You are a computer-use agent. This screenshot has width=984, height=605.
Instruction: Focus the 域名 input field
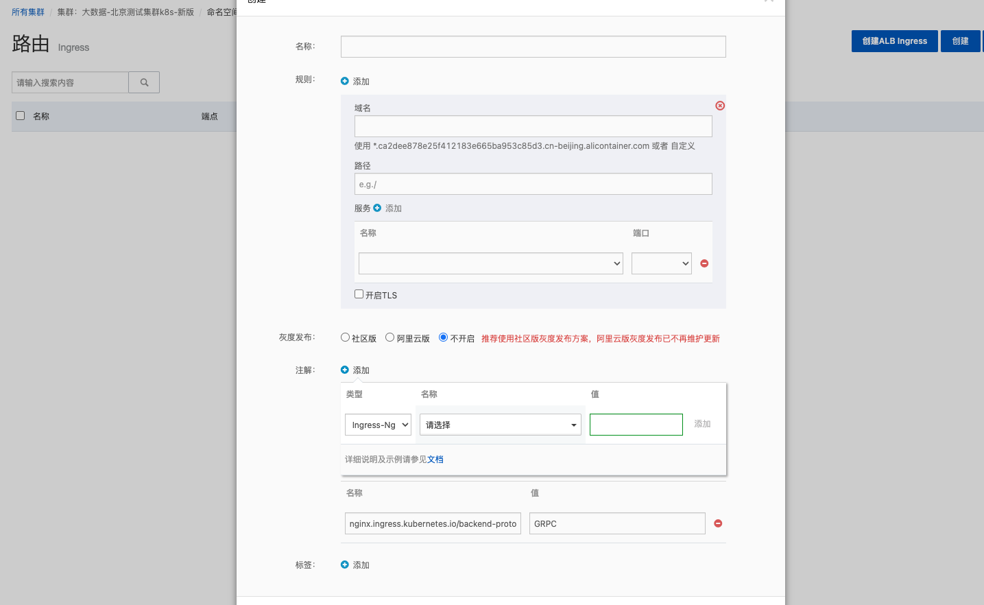tap(533, 126)
